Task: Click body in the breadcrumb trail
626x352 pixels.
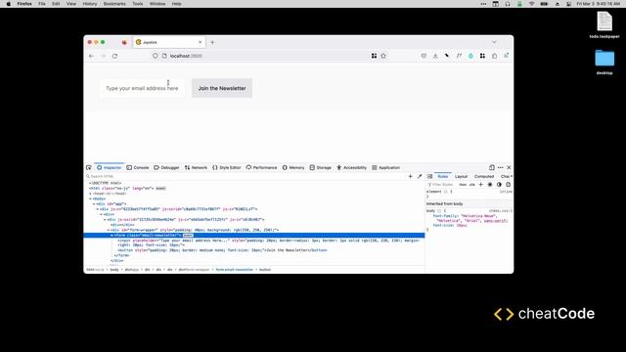Action: (x=114, y=270)
